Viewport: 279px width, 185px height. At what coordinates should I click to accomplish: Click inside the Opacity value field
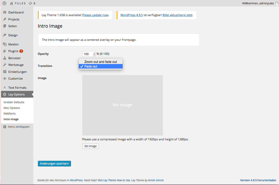tap(87, 54)
